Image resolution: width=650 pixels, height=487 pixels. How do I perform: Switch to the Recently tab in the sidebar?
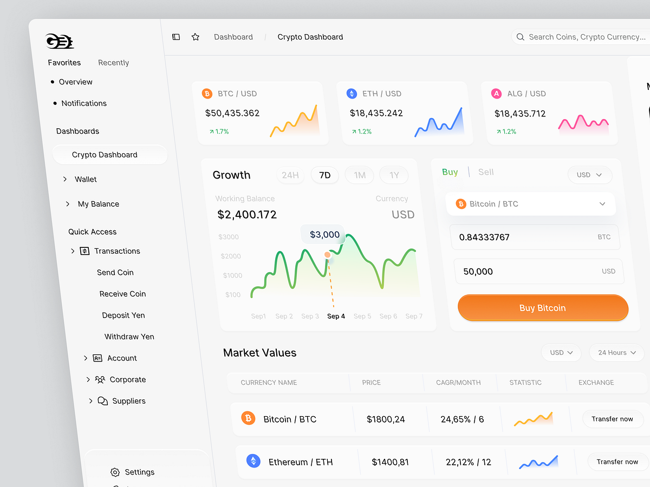(x=113, y=63)
